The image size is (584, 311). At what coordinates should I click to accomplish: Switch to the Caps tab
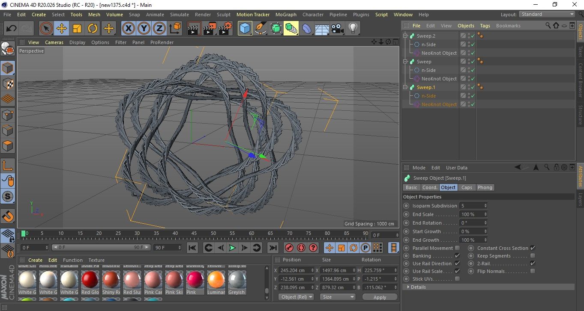467,187
